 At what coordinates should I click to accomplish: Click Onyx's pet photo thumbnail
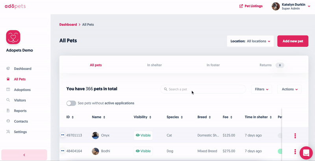[x=95, y=135]
